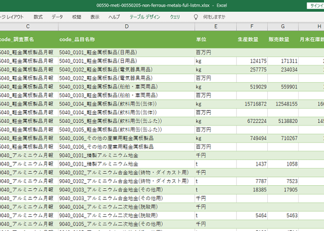The image size is (324, 231).
Task: Select cell with value 7523
Action: point(283,181)
